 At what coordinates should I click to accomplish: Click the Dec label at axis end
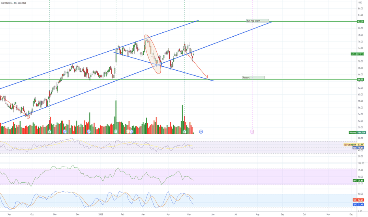click(x=351, y=214)
